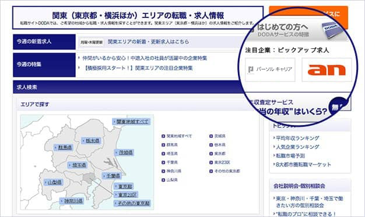Select 東京23区 label on the map

126,195
